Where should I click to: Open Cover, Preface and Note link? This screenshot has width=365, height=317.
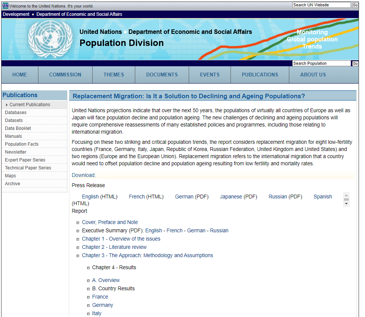click(110, 223)
